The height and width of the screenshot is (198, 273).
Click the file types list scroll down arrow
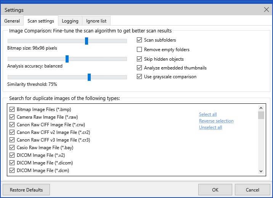tap(261, 171)
